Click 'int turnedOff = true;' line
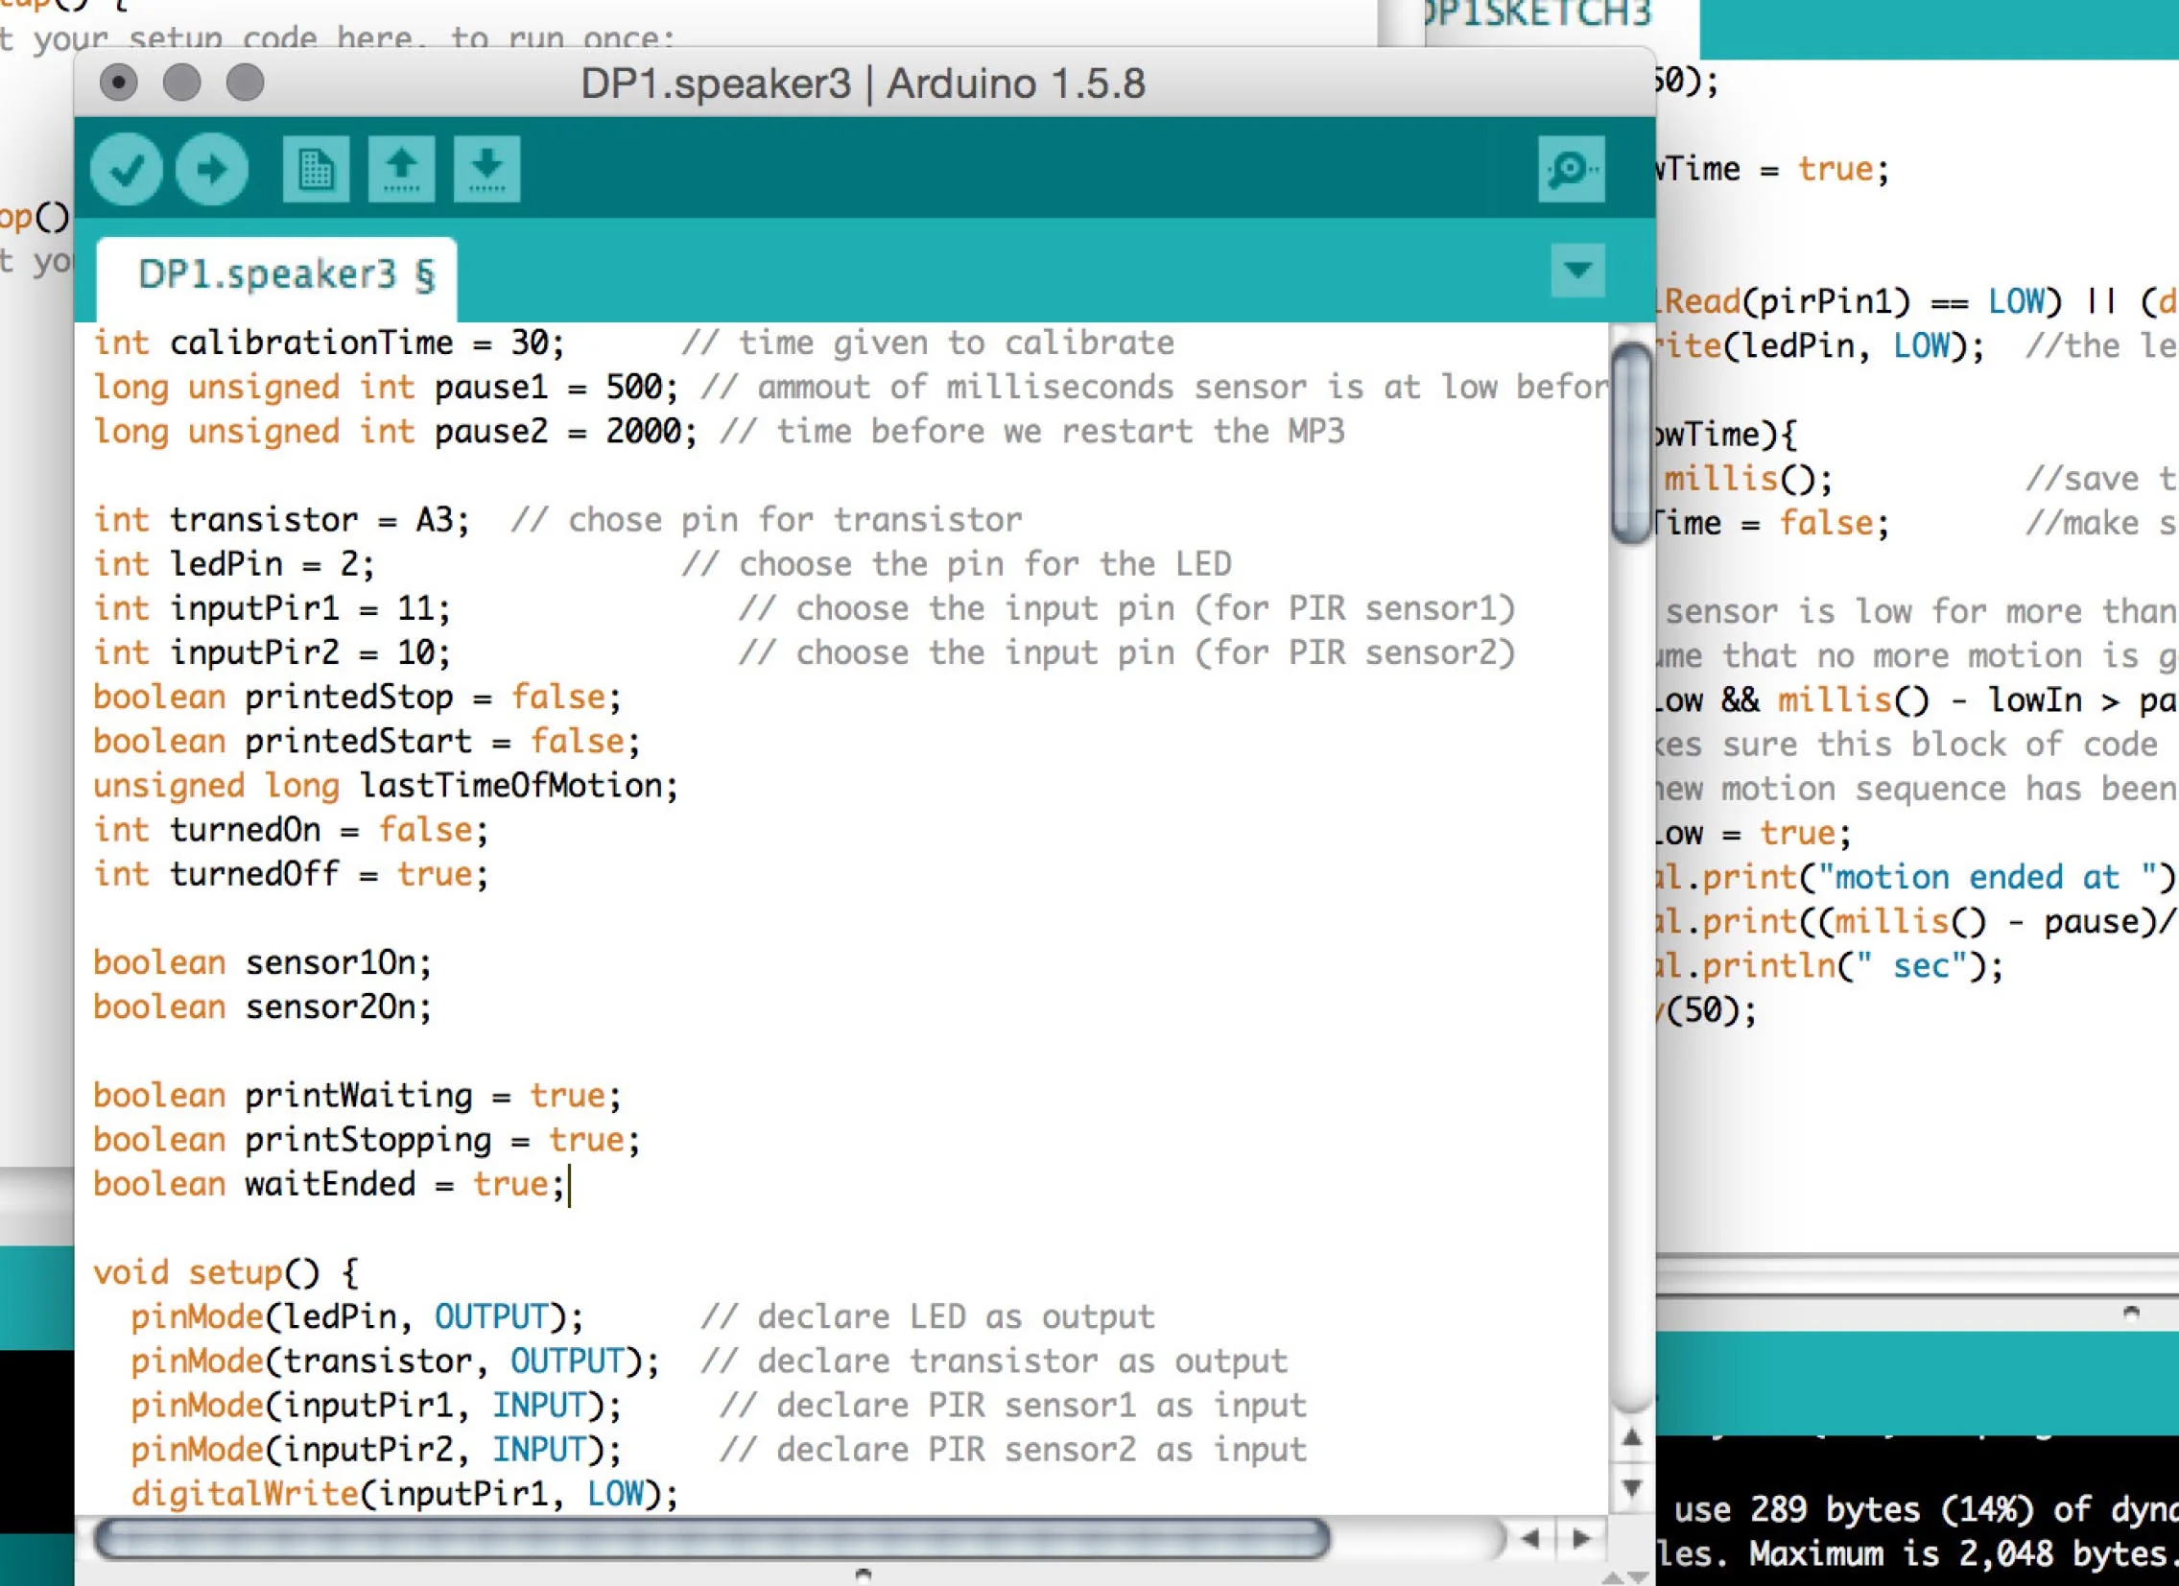 291,873
